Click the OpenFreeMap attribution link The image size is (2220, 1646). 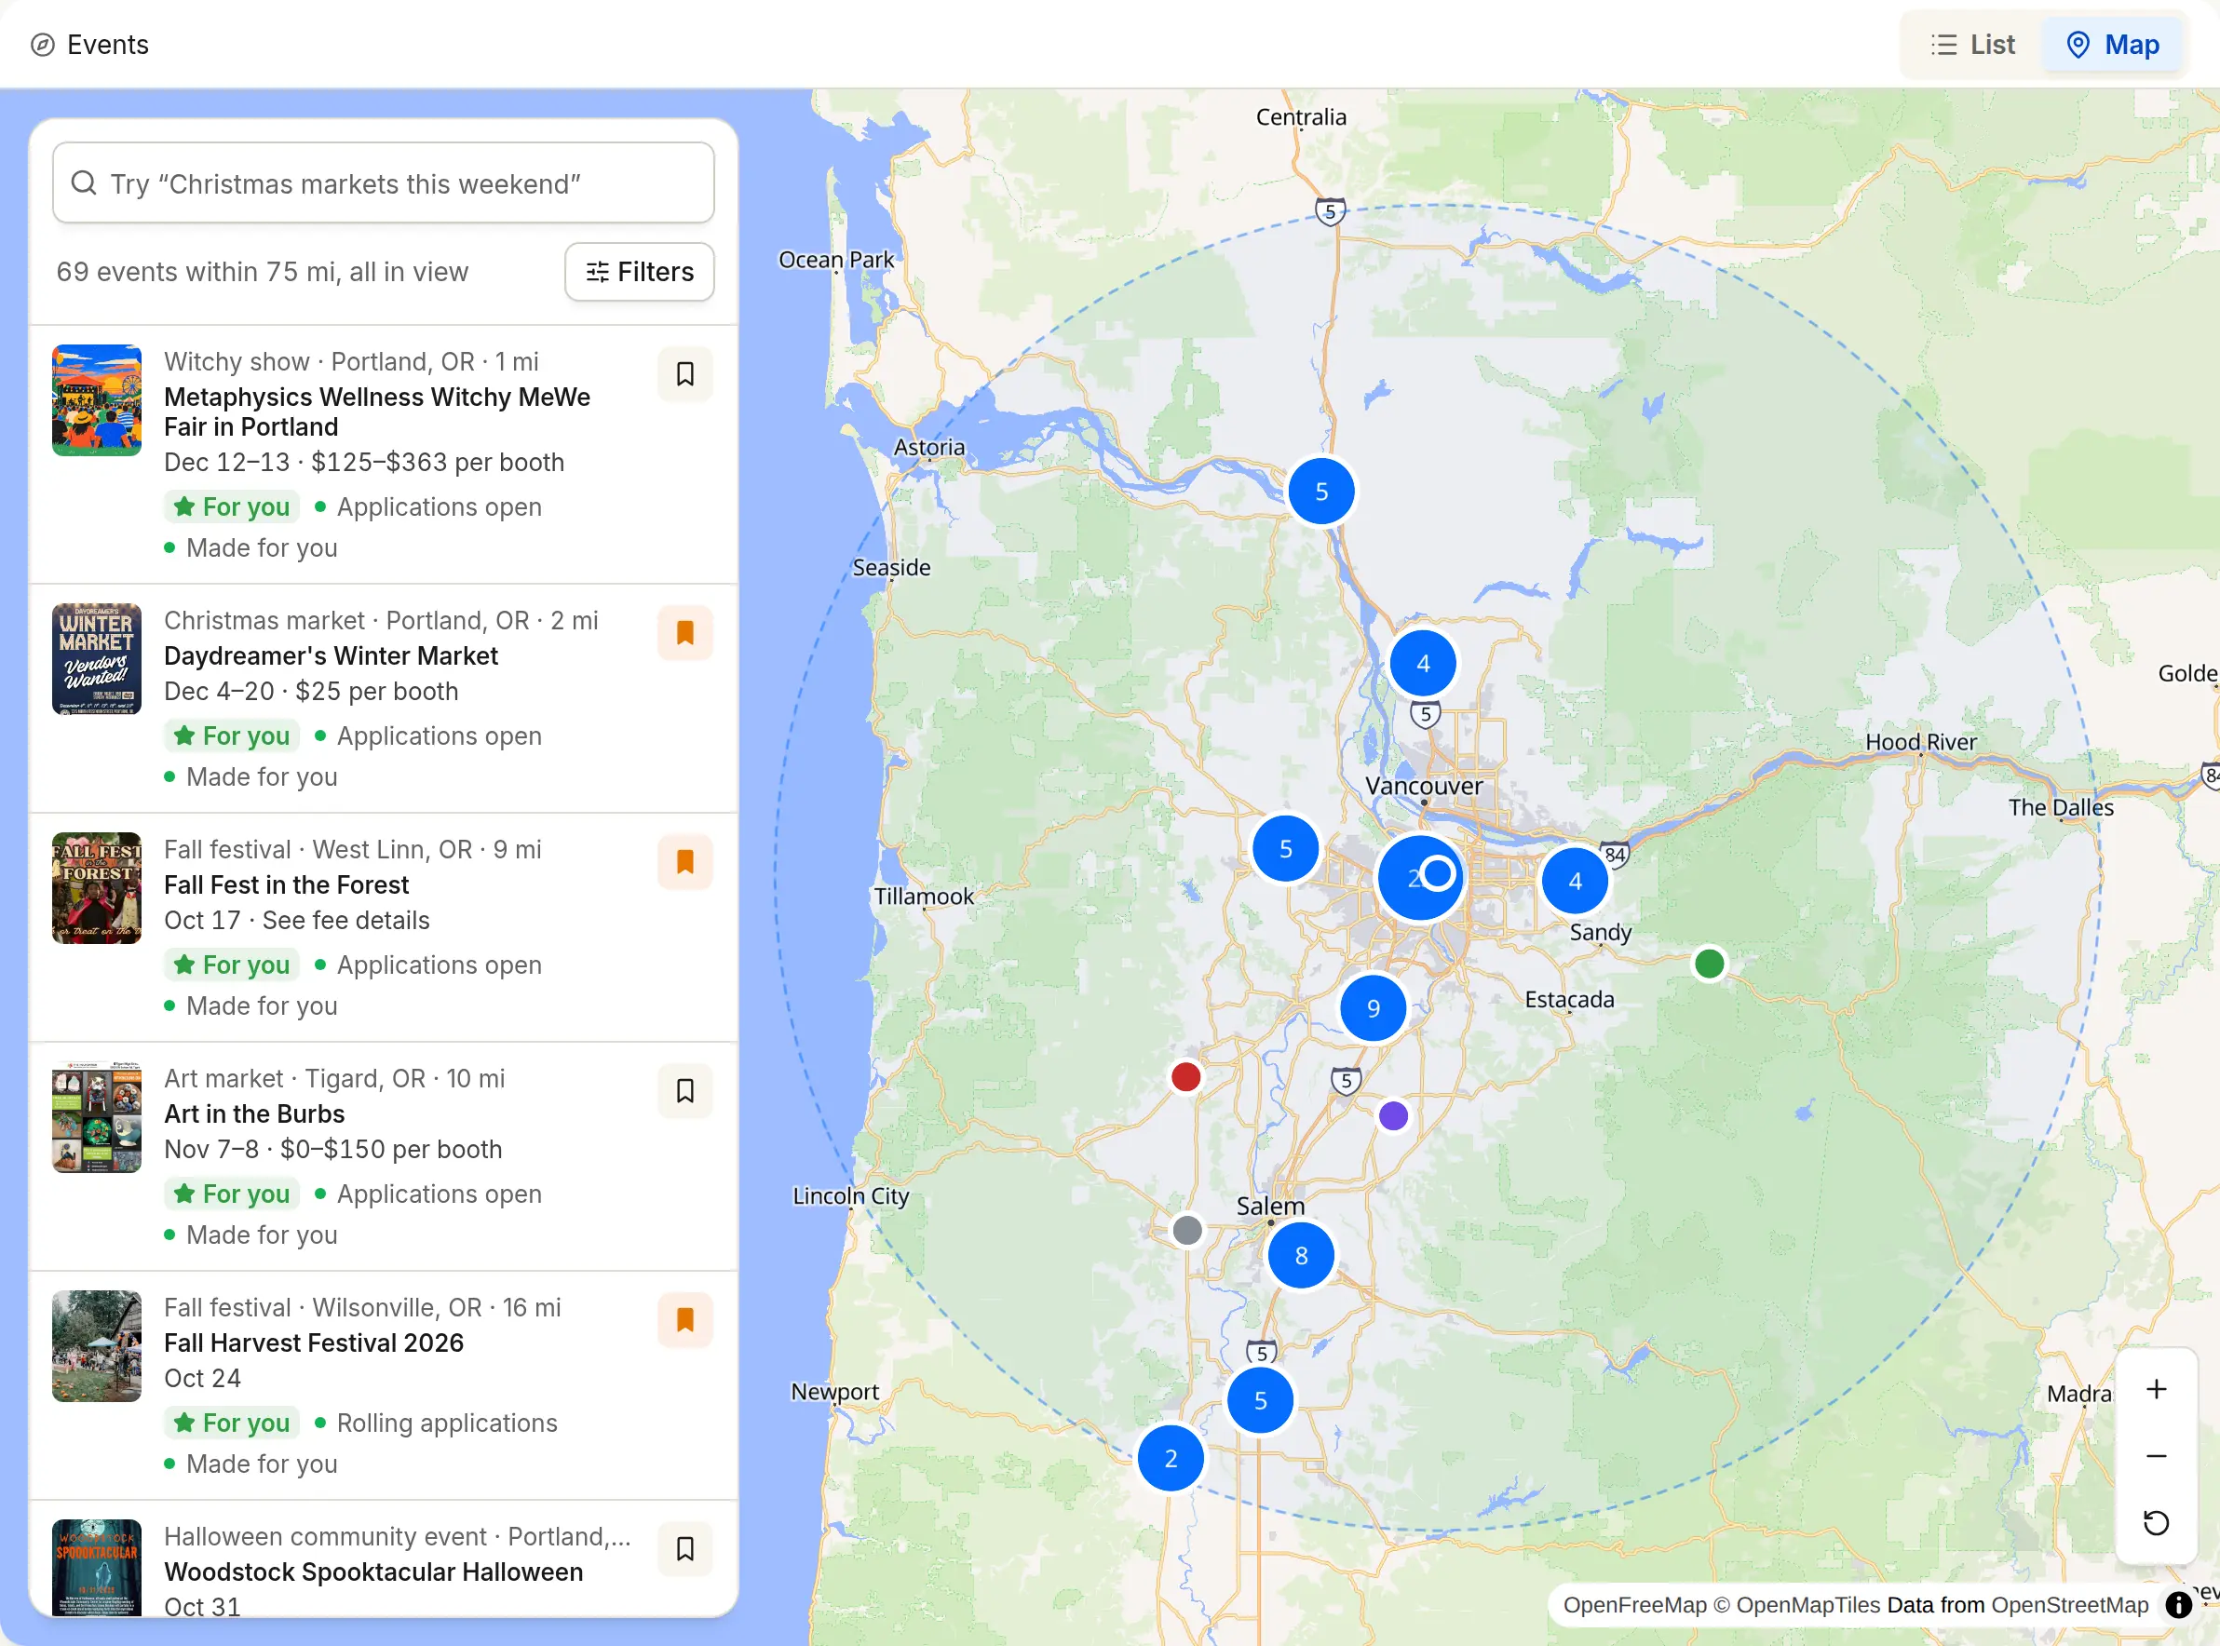(x=1635, y=1605)
